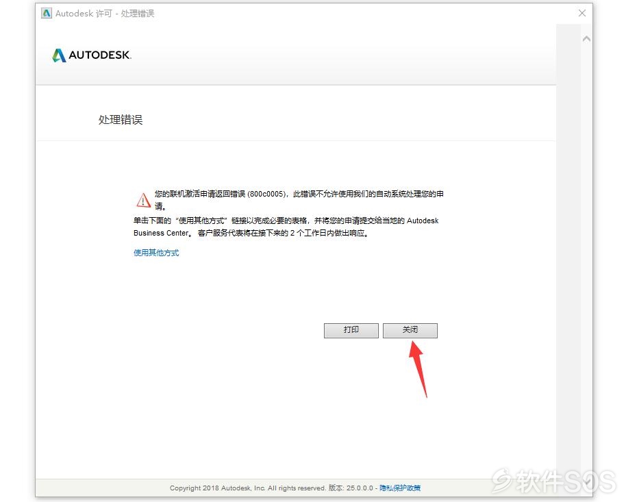
Task: Click the 关闭 button
Action: click(410, 330)
